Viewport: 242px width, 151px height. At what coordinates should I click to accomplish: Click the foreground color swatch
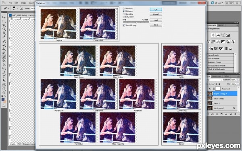(x=3, y=99)
